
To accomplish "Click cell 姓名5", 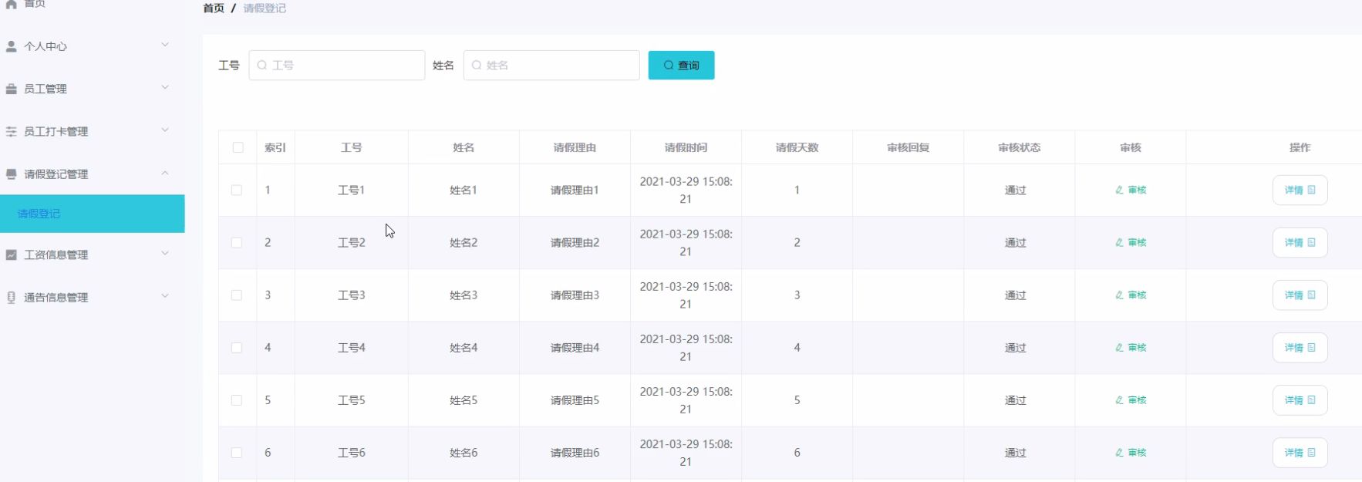I will tap(464, 400).
